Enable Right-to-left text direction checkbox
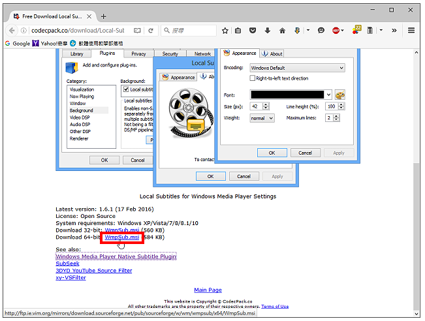425x321 pixels. [253, 78]
